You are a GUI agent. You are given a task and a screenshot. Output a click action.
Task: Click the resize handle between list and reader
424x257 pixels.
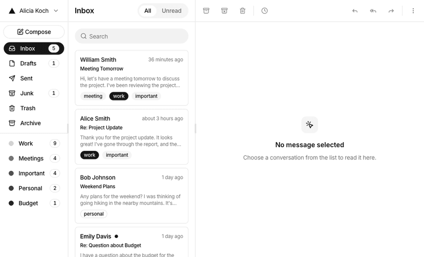click(x=195, y=128)
